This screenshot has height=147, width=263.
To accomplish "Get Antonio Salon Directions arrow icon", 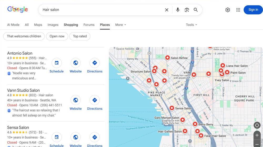I will pyautogui.click(x=95, y=63).
